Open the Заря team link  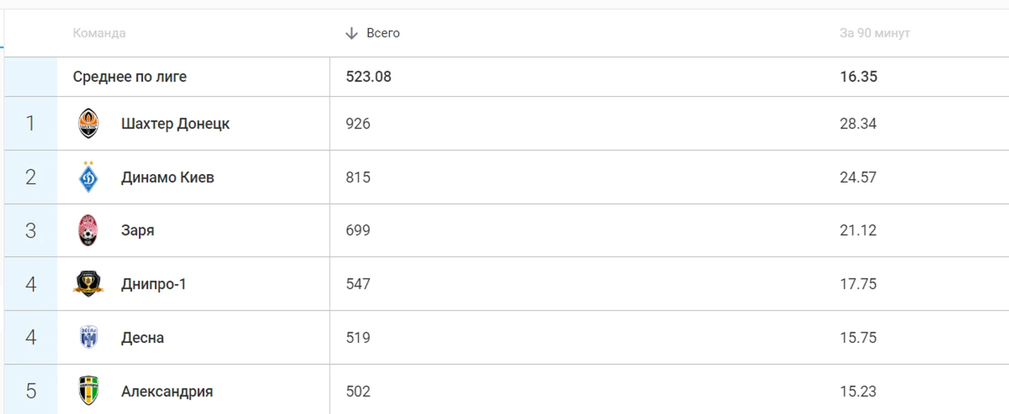(138, 230)
